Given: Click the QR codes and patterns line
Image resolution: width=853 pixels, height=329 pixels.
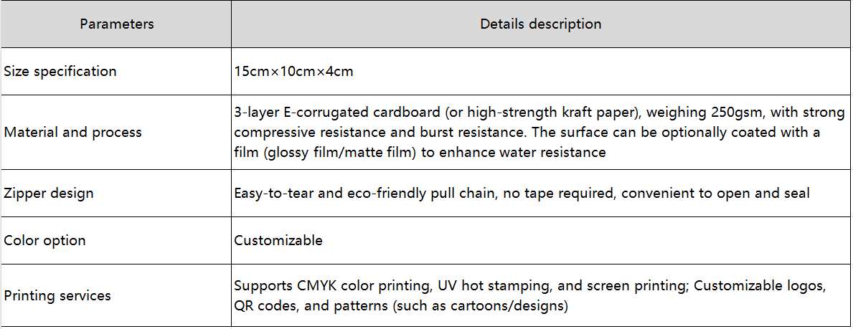Looking at the screenshot, I should pyautogui.click(x=401, y=306).
